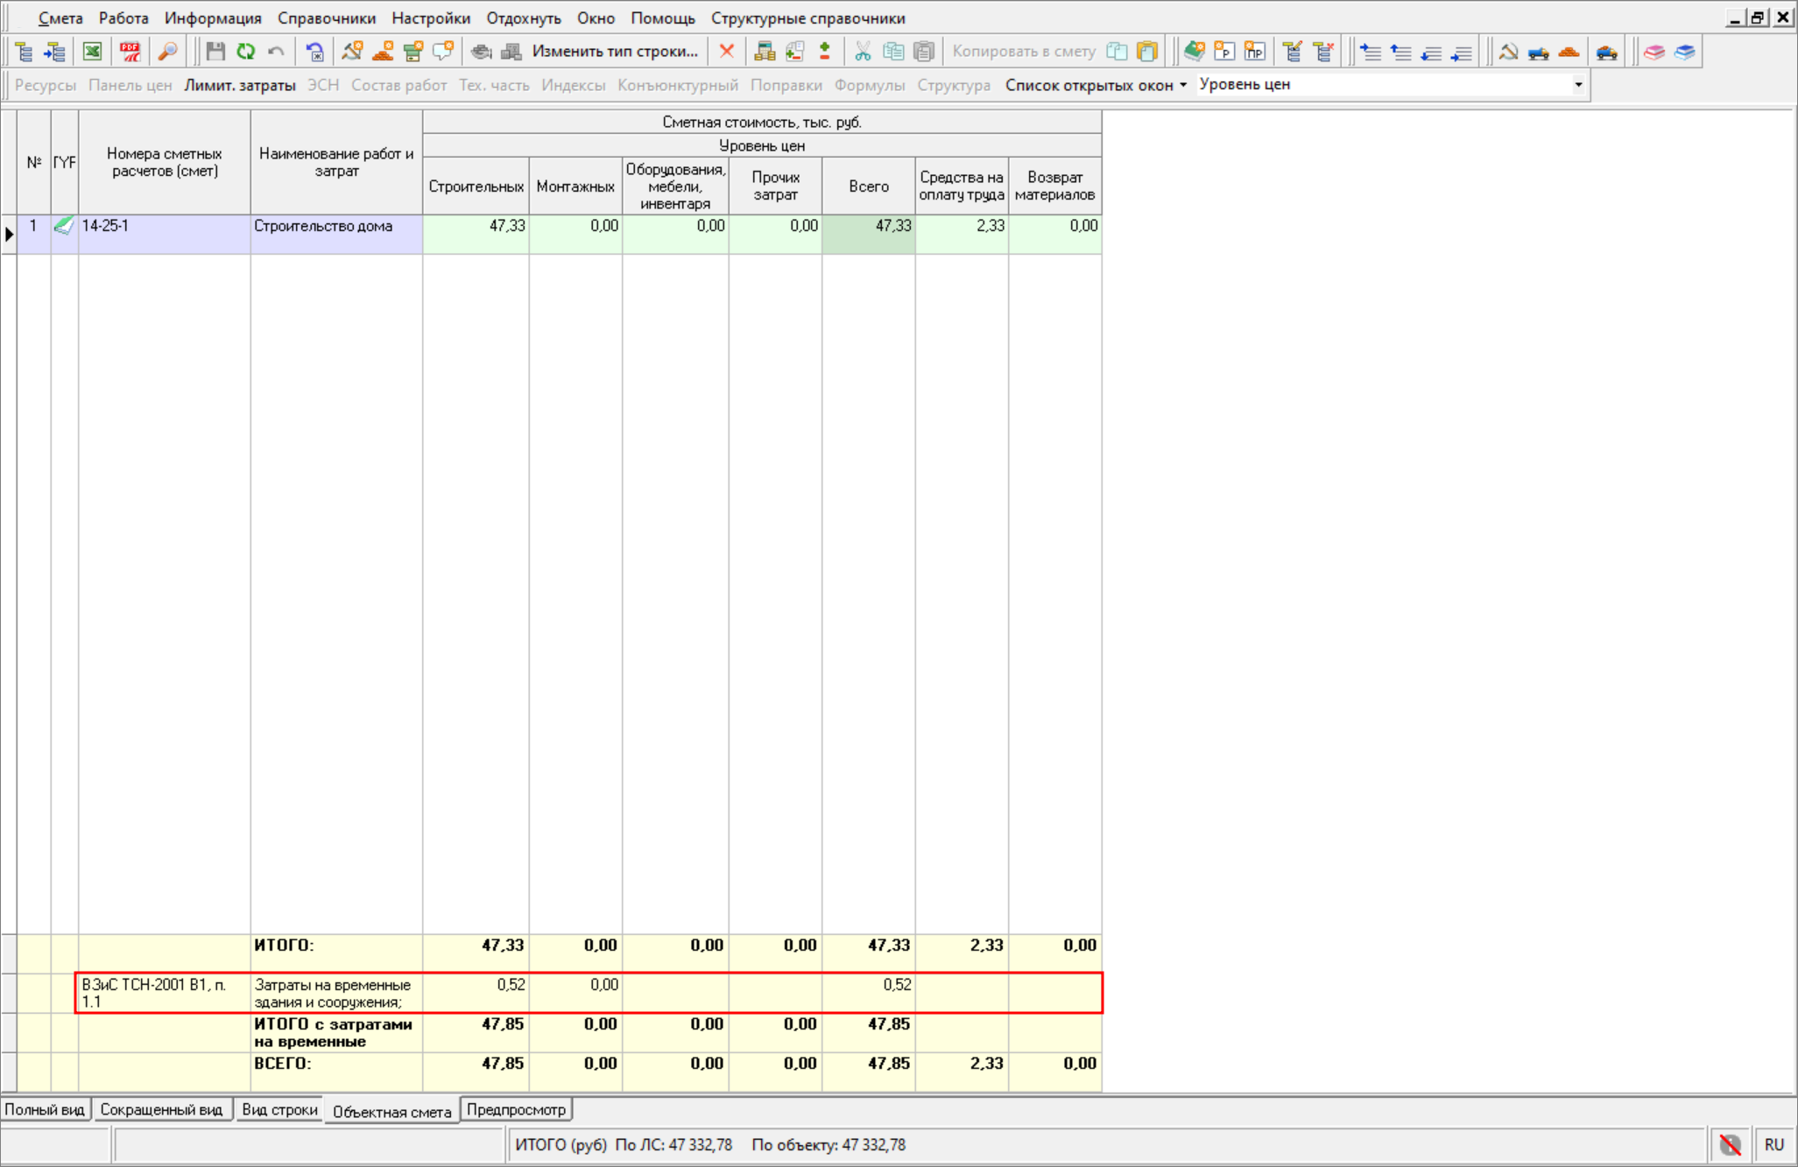
Task: Click the red X delete icon
Action: [726, 52]
